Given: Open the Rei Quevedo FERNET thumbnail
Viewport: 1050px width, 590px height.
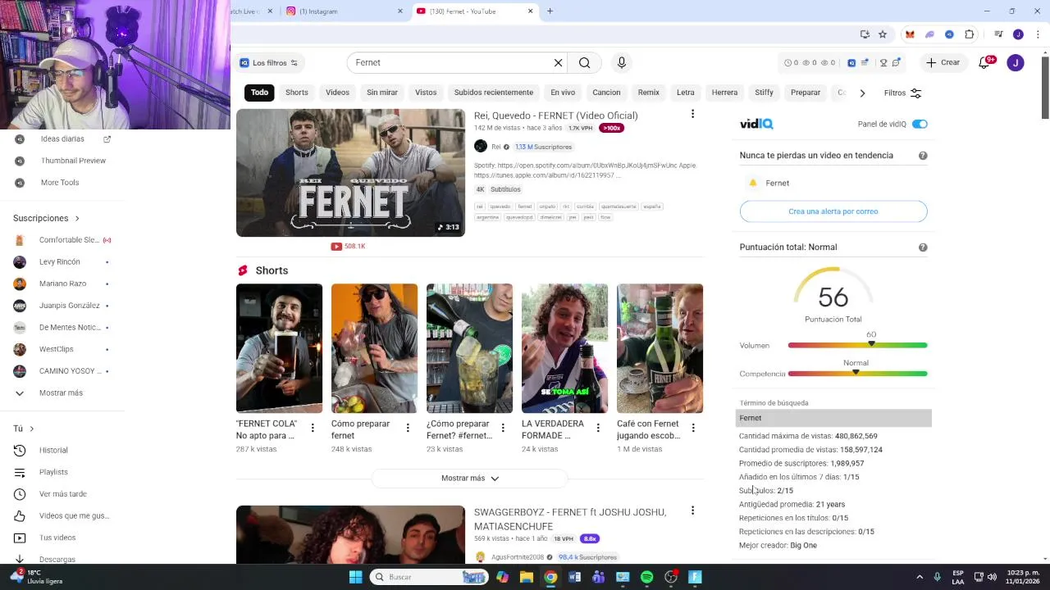Looking at the screenshot, I should click(350, 173).
